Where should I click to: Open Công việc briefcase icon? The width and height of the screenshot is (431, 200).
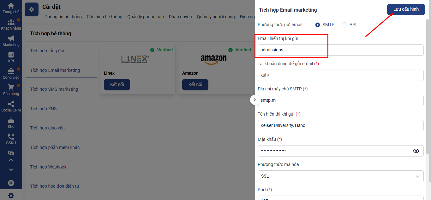[x=11, y=71]
